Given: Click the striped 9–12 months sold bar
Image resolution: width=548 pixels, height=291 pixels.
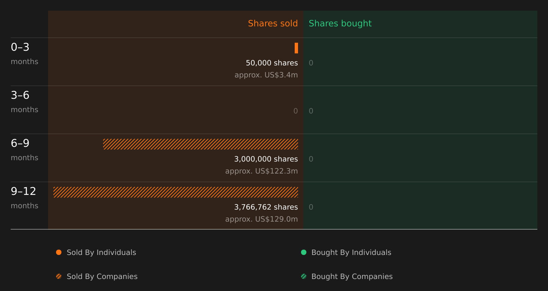Looking at the screenshot, I should pos(176,192).
